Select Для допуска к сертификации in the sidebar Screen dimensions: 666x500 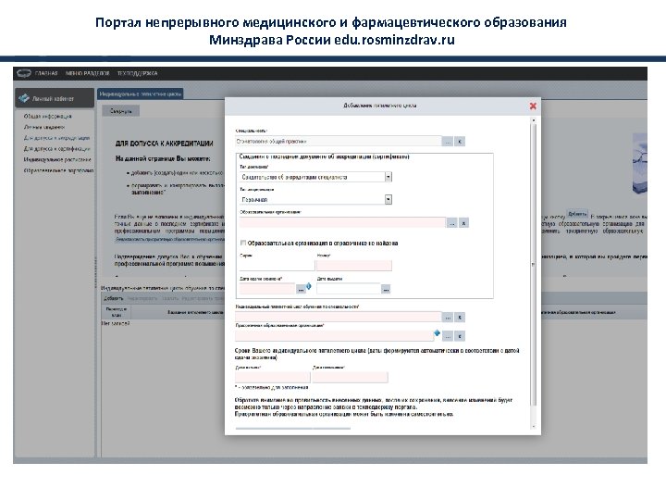click(57, 149)
